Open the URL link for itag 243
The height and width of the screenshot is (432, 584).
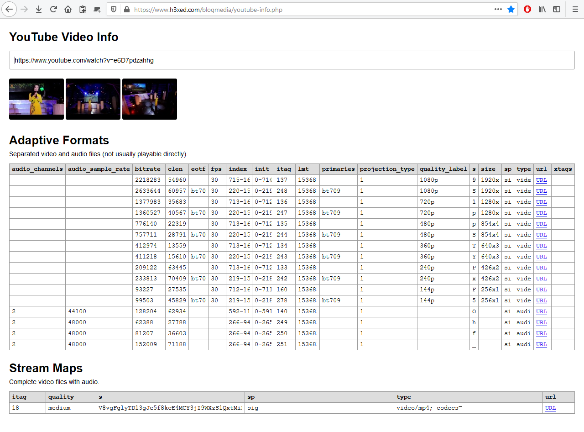(542, 257)
